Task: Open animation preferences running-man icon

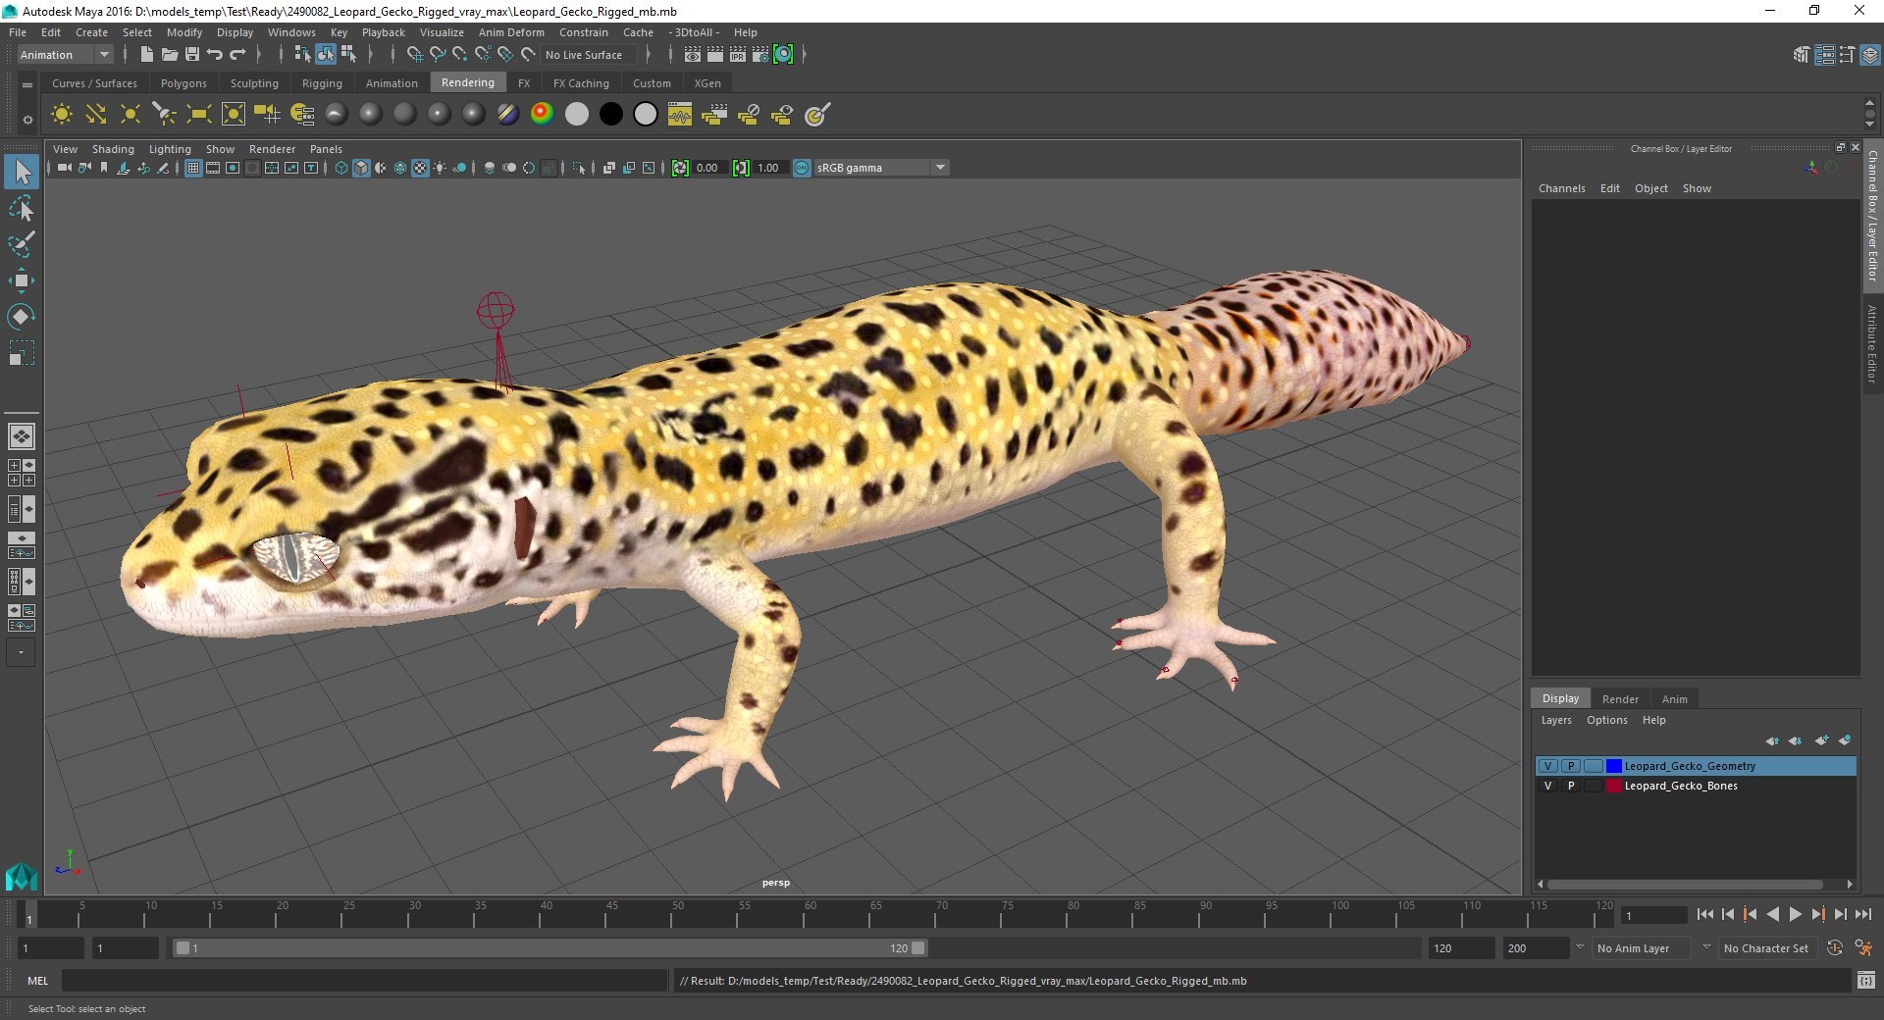Action: click(x=1863, y=948)
